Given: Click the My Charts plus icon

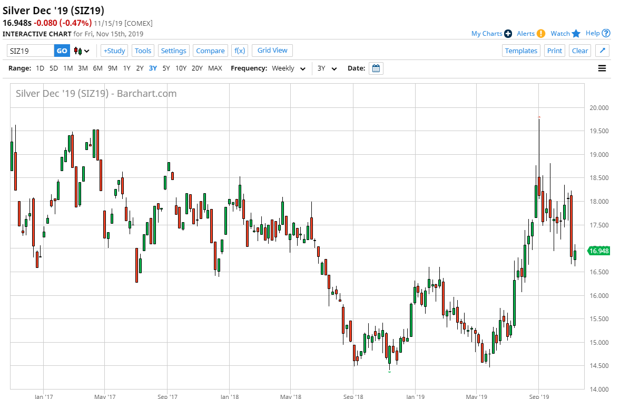Looking at the screenshot, I should point(508,34).
